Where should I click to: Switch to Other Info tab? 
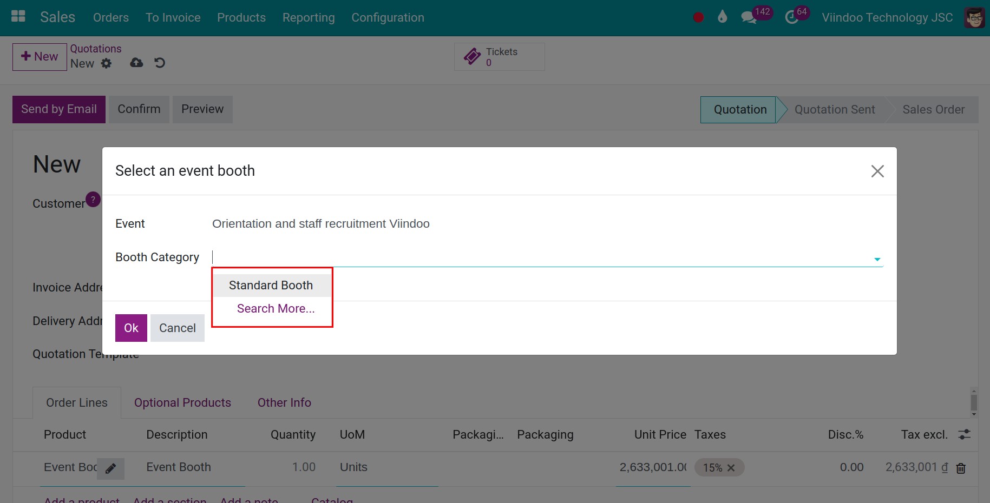coord(284,402)
